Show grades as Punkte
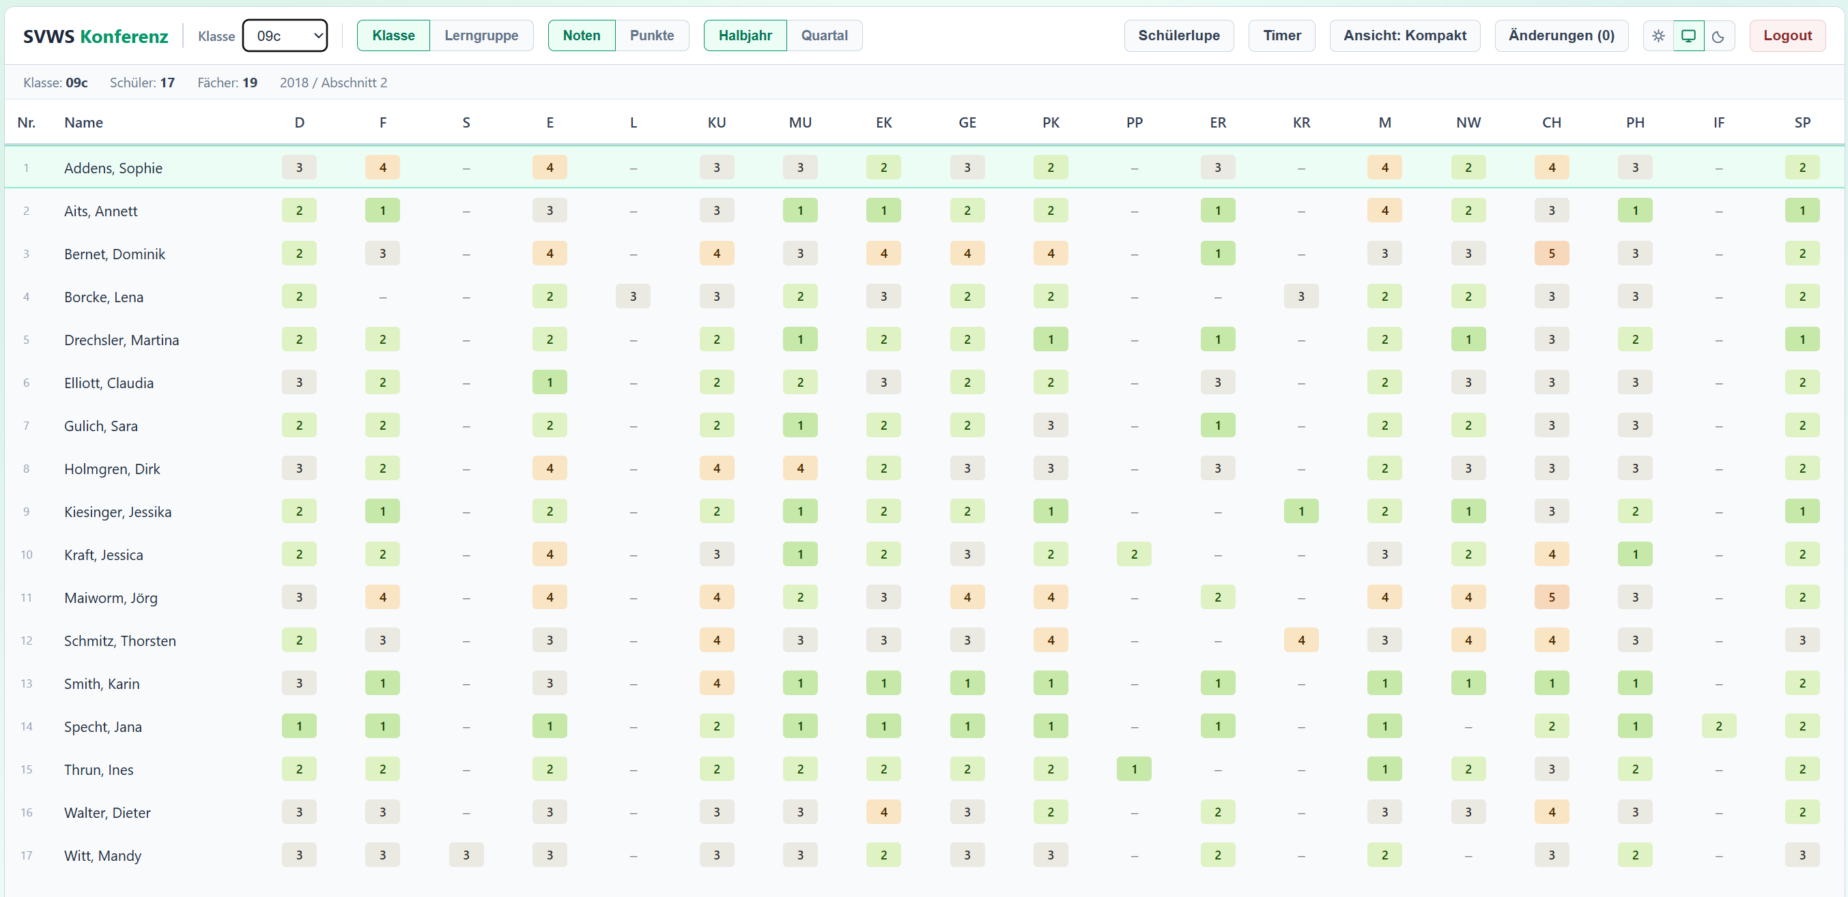The height and width of the screenshot is (897, 1848). (x=651, y=36)
